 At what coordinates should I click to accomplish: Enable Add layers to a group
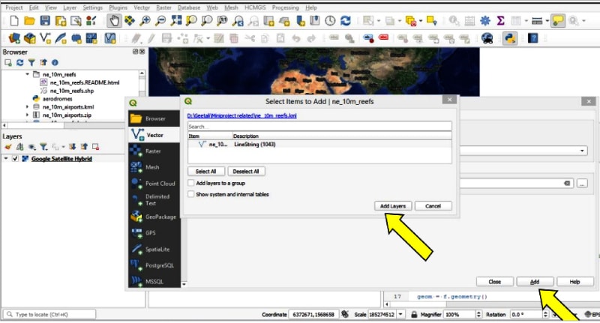tap(190, 183)
